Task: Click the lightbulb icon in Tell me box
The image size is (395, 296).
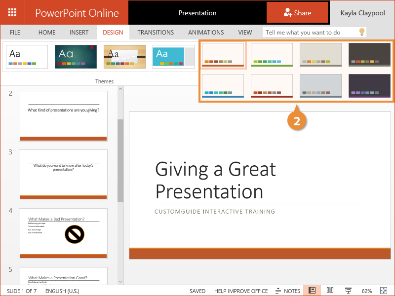Action: [x=361, y=32]
